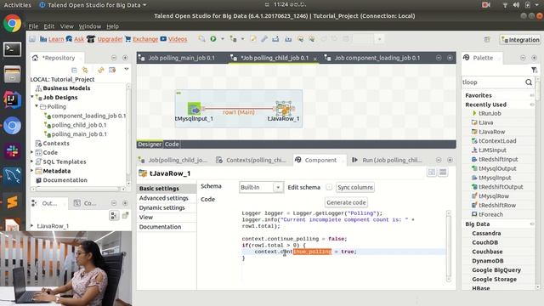Image resolution: width=544 pixels, height=306 pixels.
Task: Collapse the Polling folder
Action: tap(37, 106)
